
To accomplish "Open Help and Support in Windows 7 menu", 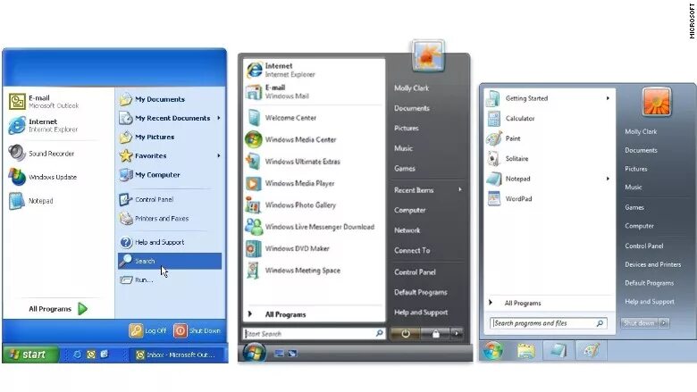I will (650, 302).
